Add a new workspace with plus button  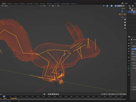point(77,4)
